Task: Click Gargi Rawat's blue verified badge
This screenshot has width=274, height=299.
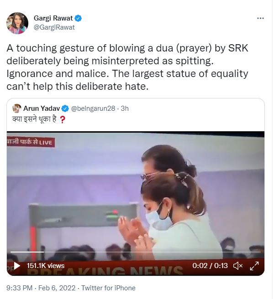Action: [79, 19]
